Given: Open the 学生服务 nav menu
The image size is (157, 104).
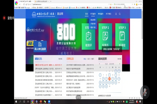Looking at the screenshot, I should 93,14.
